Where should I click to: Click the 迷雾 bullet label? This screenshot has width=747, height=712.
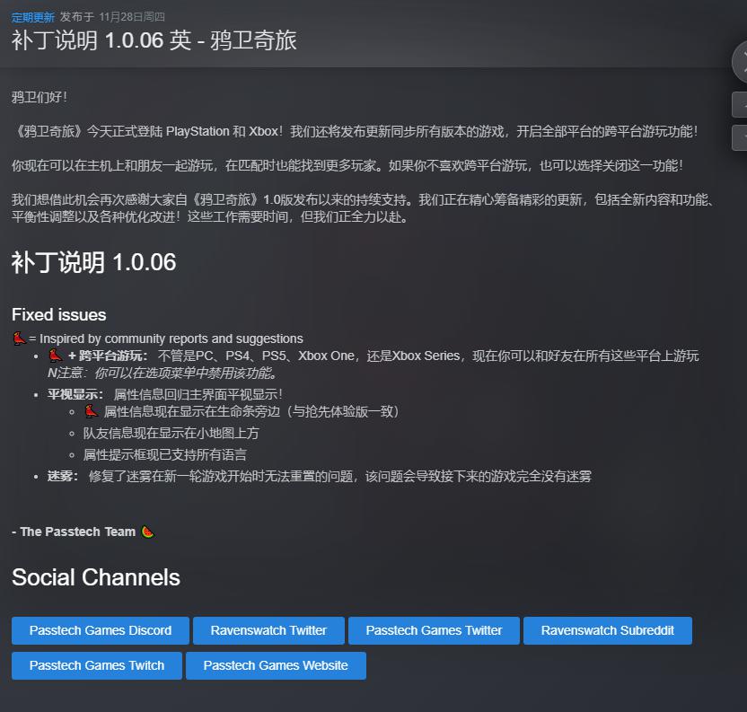(x=63, y=476)
